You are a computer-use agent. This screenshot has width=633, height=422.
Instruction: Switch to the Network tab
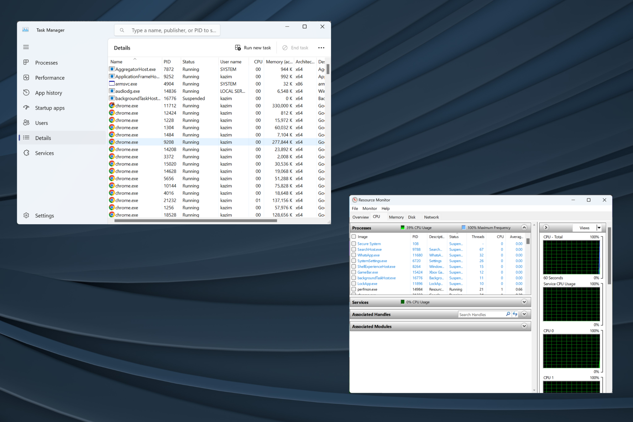click(431, 217)
